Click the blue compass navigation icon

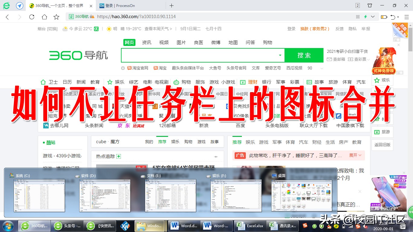pyautogui.click(x=20, y=5)
